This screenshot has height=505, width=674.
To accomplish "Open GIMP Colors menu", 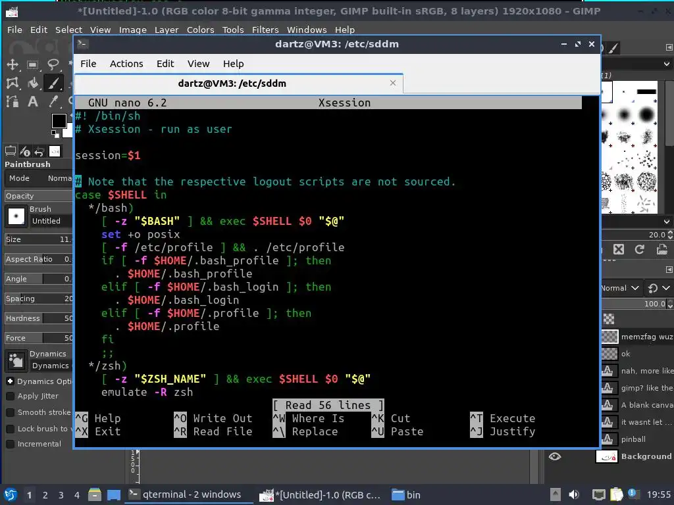I will click(x=200, y=30).
